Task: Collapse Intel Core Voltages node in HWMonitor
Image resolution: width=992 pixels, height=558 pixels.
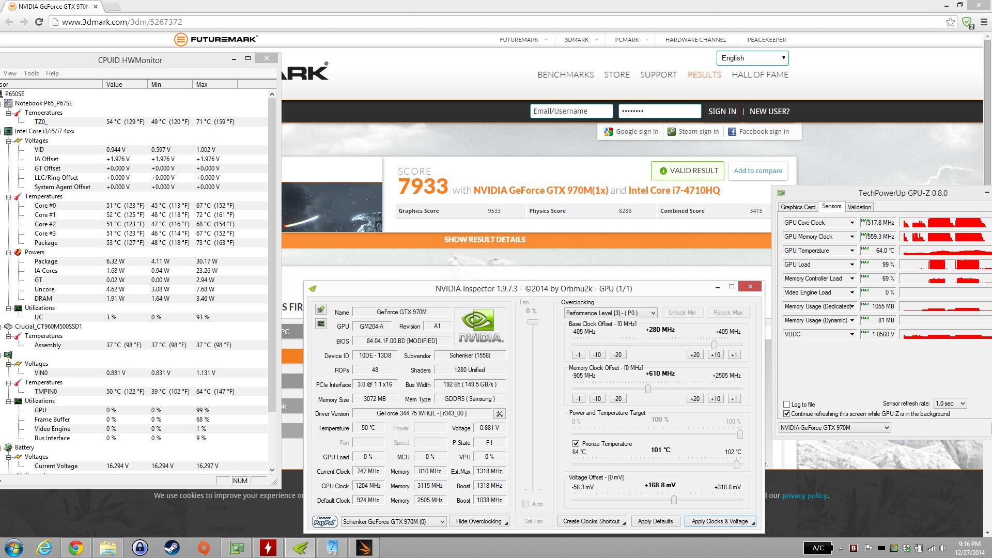Action: click(9, 141)
